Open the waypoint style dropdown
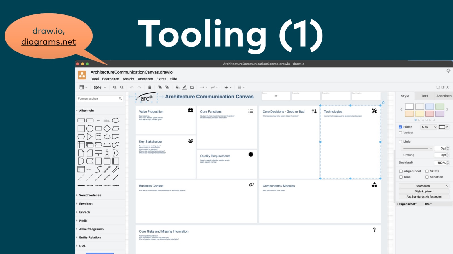 pos(214,87)
